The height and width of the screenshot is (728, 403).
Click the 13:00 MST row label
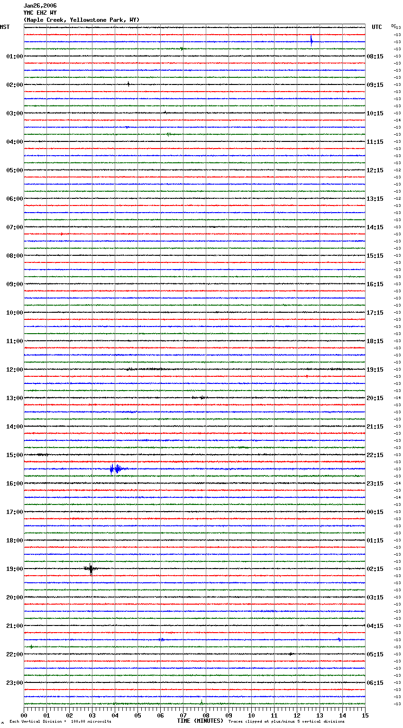[x=14, y=398]
